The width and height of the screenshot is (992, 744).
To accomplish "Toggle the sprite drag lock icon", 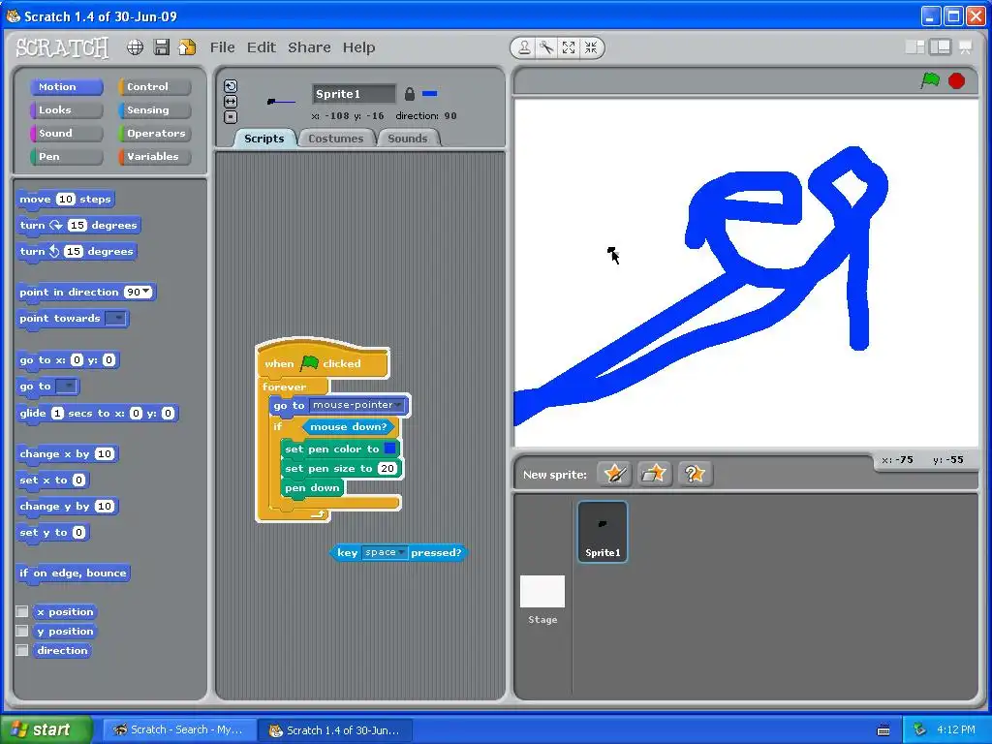I will point(410,94).
